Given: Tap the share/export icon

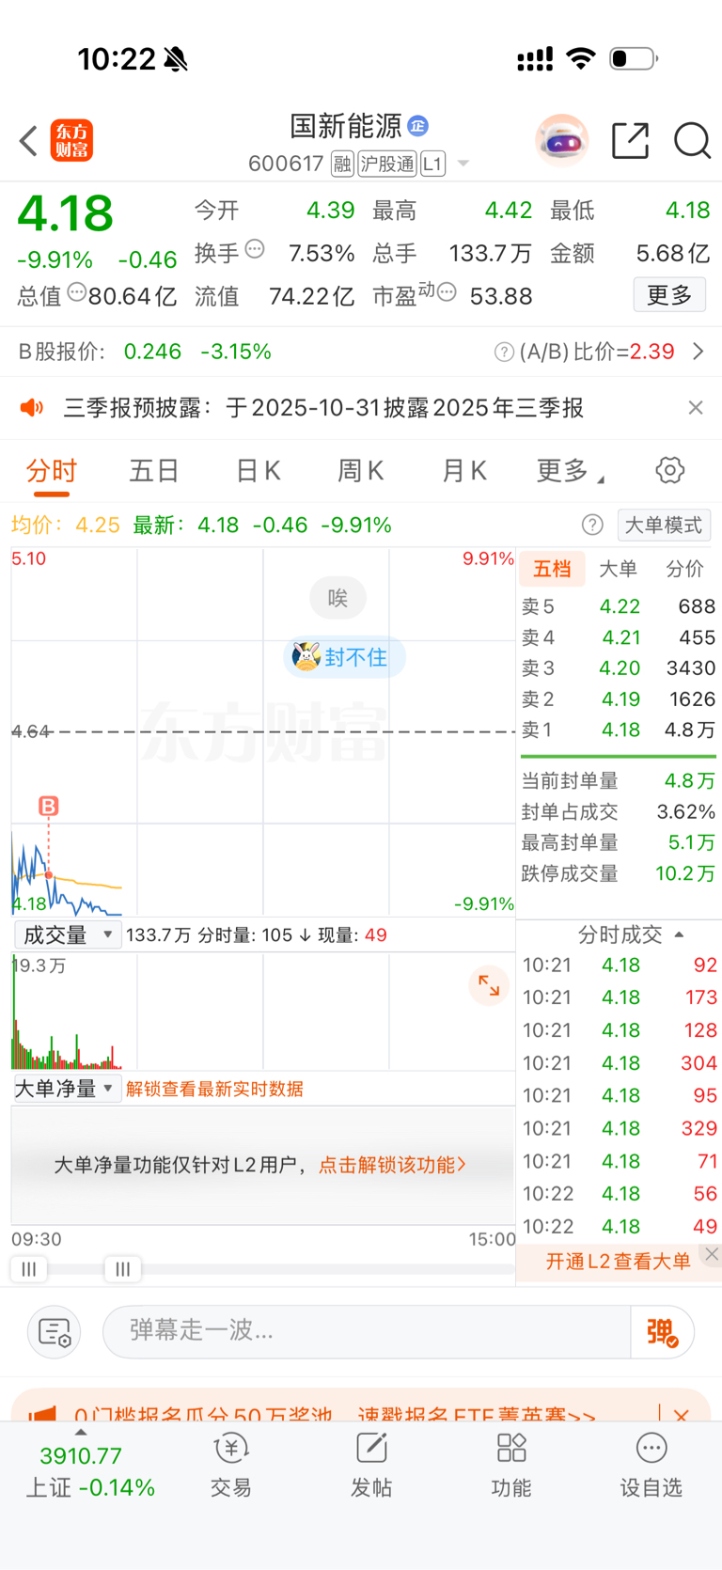Looking at the screenshot, I should coord(630,141).
